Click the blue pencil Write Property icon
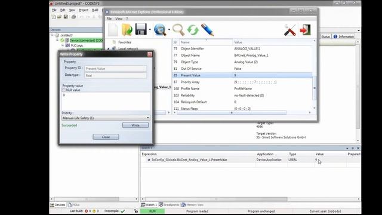The width and height of the screenshot is (382, 215). coord(207,30)
